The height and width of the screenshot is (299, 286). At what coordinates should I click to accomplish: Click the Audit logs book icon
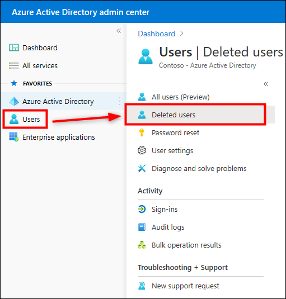pos(142,227)
